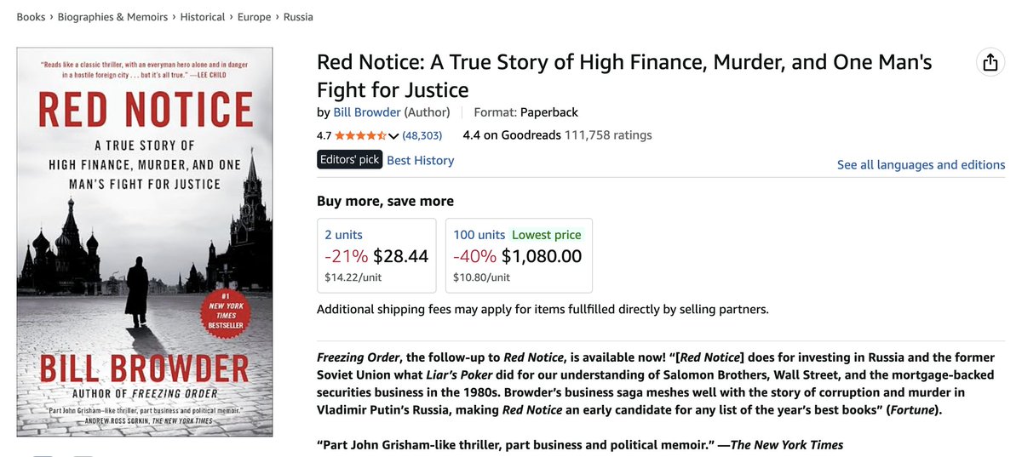Open the Best History category link
Image resolution: width=1022 pixels, height=457 pixels.
[421, 160]
